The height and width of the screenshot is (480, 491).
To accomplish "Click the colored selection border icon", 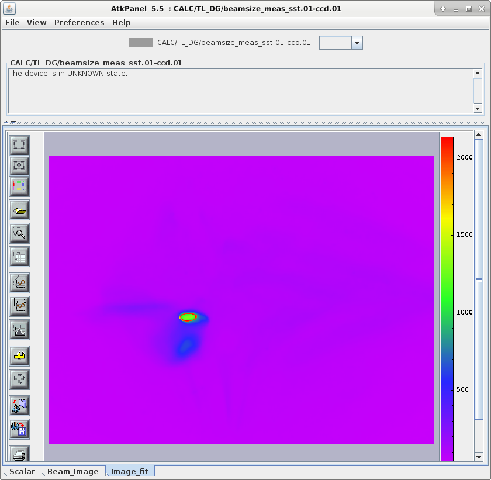I will coord(19,187).
